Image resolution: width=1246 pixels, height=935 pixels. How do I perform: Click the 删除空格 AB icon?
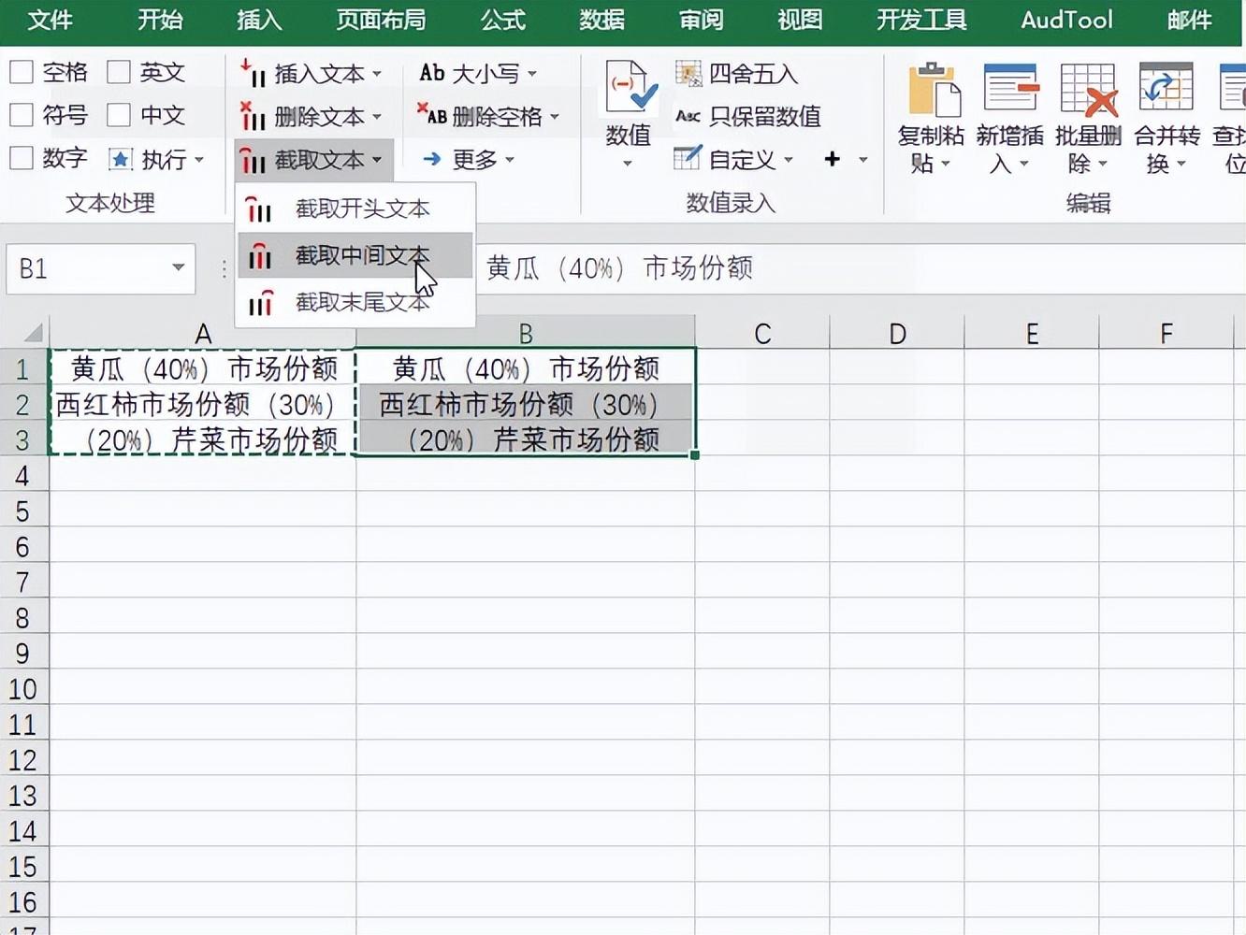(431, 115)
